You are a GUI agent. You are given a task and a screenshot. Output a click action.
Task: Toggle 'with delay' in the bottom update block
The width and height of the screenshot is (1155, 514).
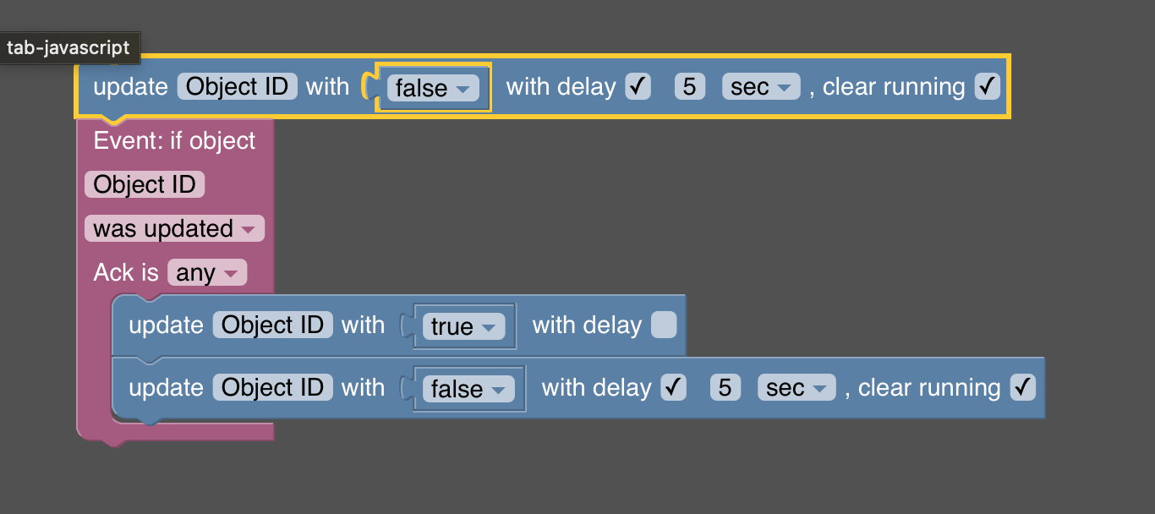click(x=674, y=387)
